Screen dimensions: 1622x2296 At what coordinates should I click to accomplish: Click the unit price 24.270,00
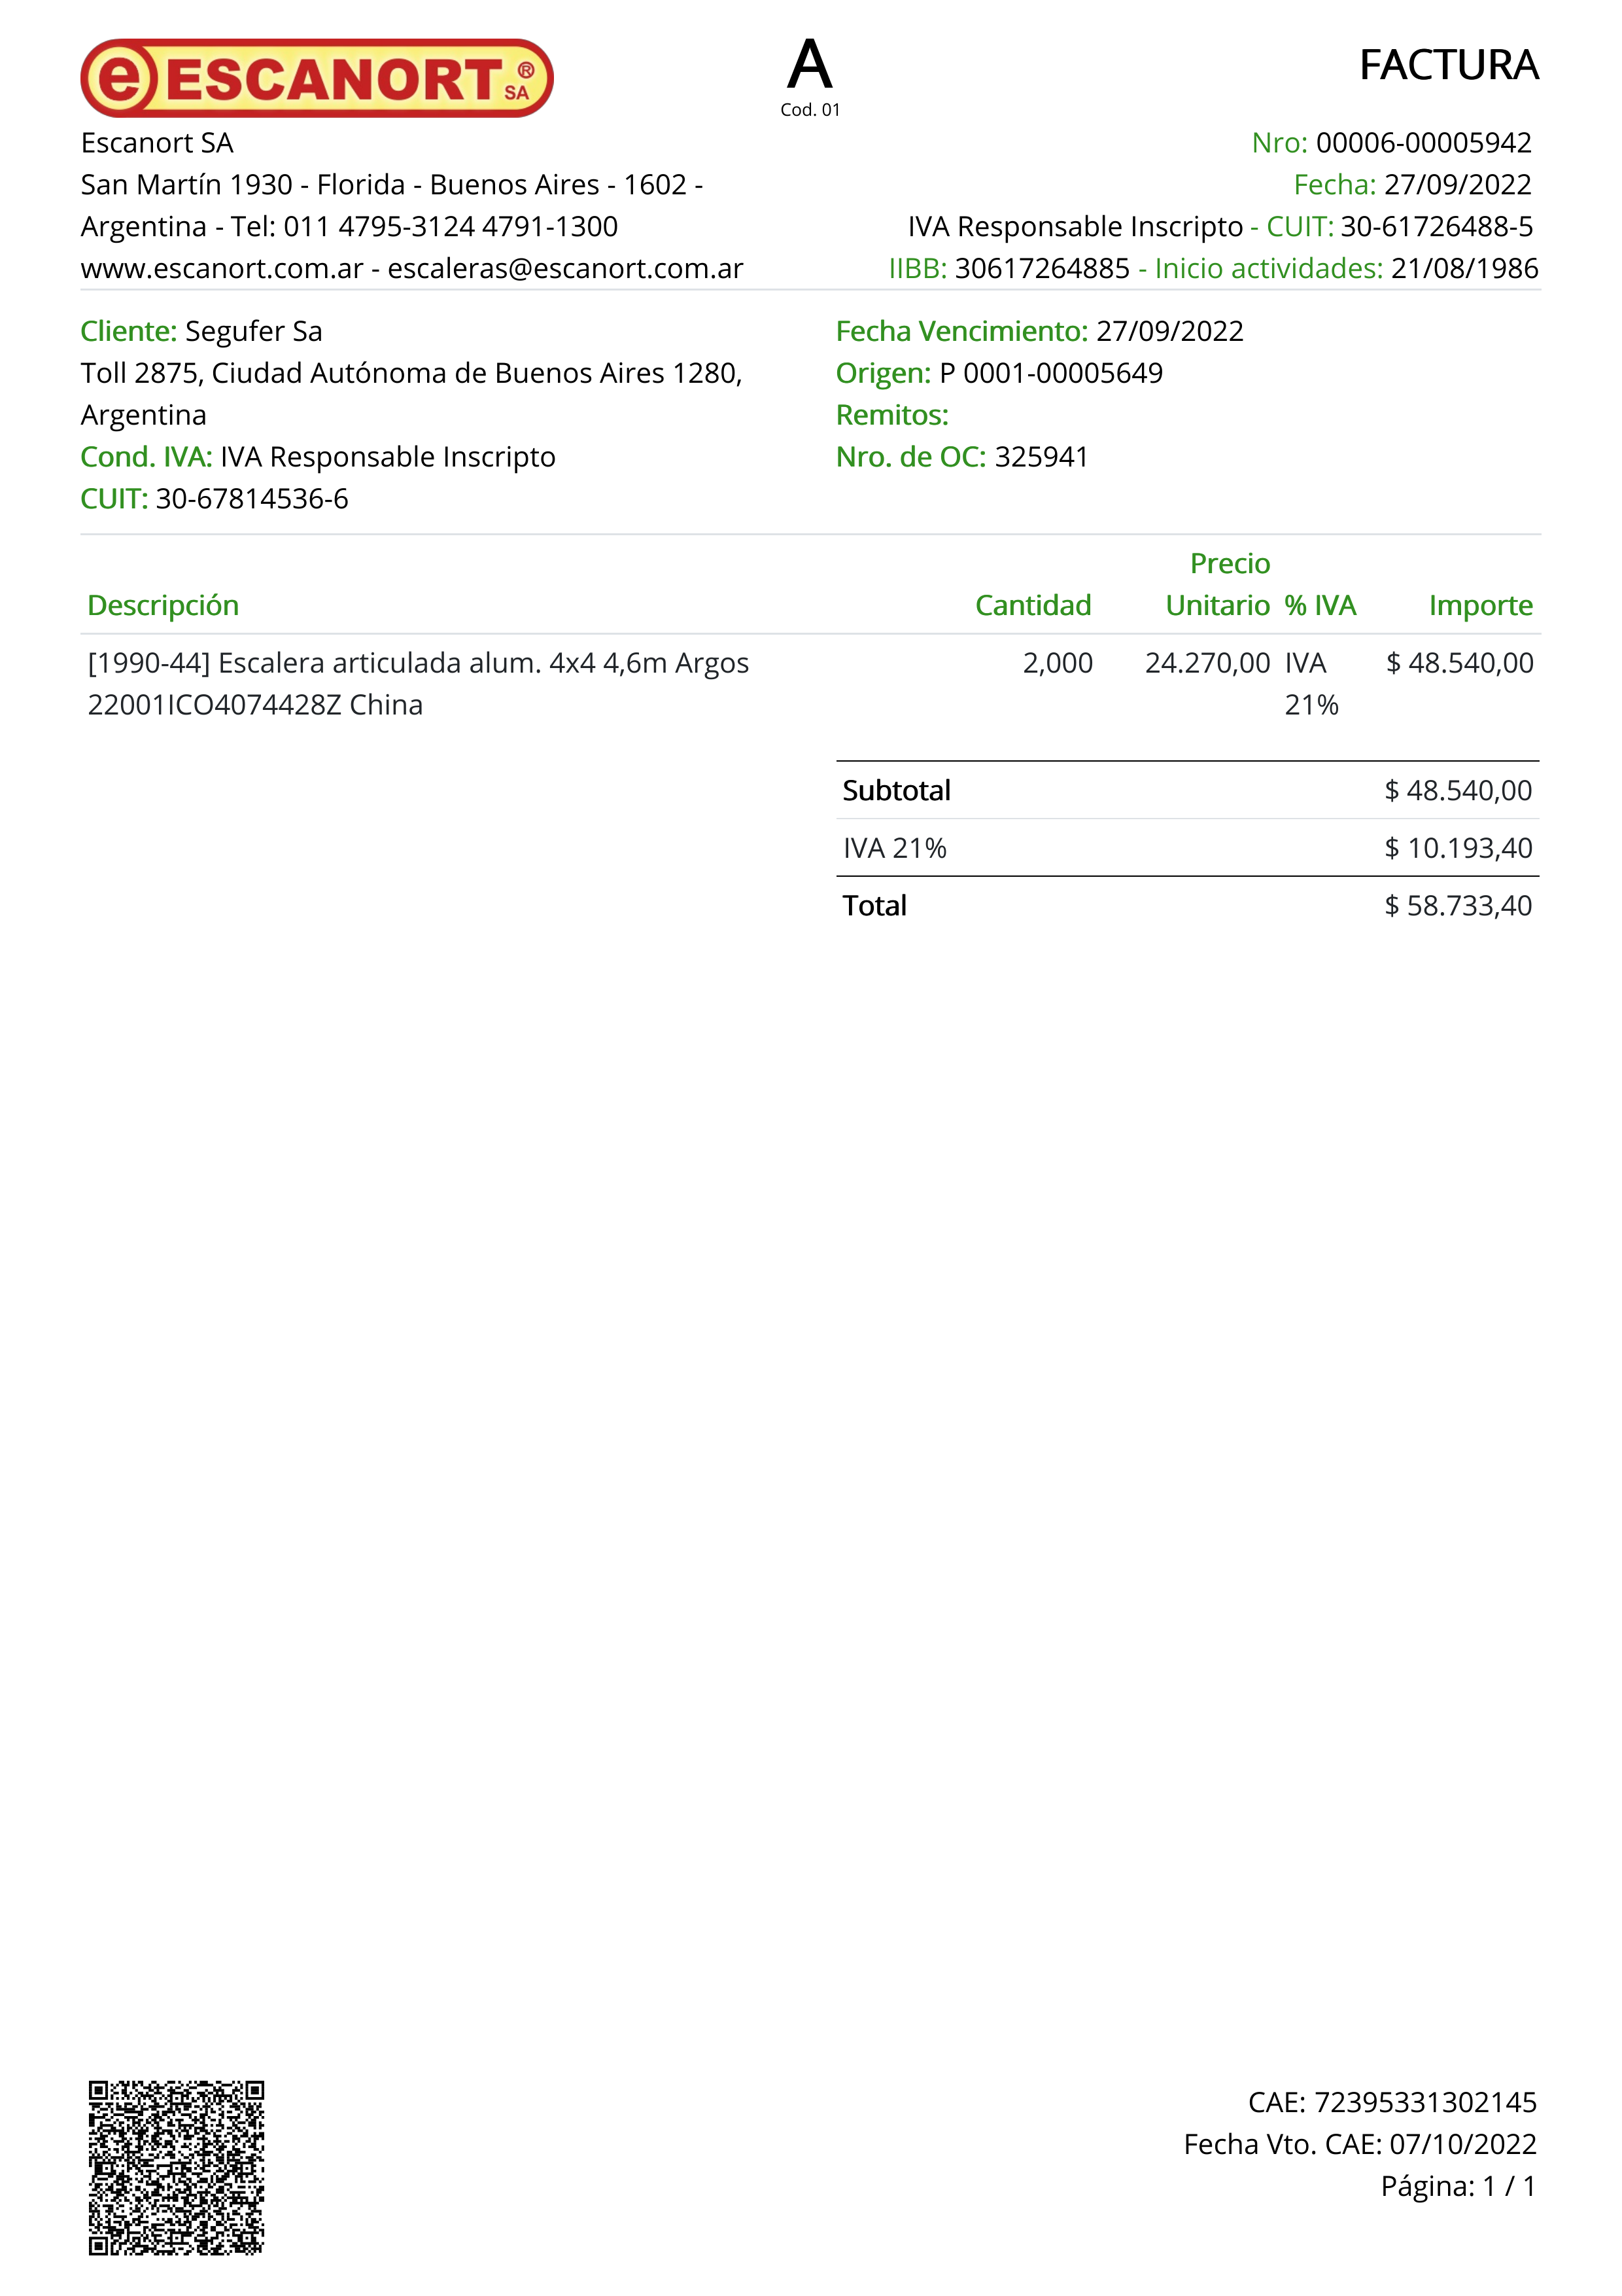pos(1207,663)
